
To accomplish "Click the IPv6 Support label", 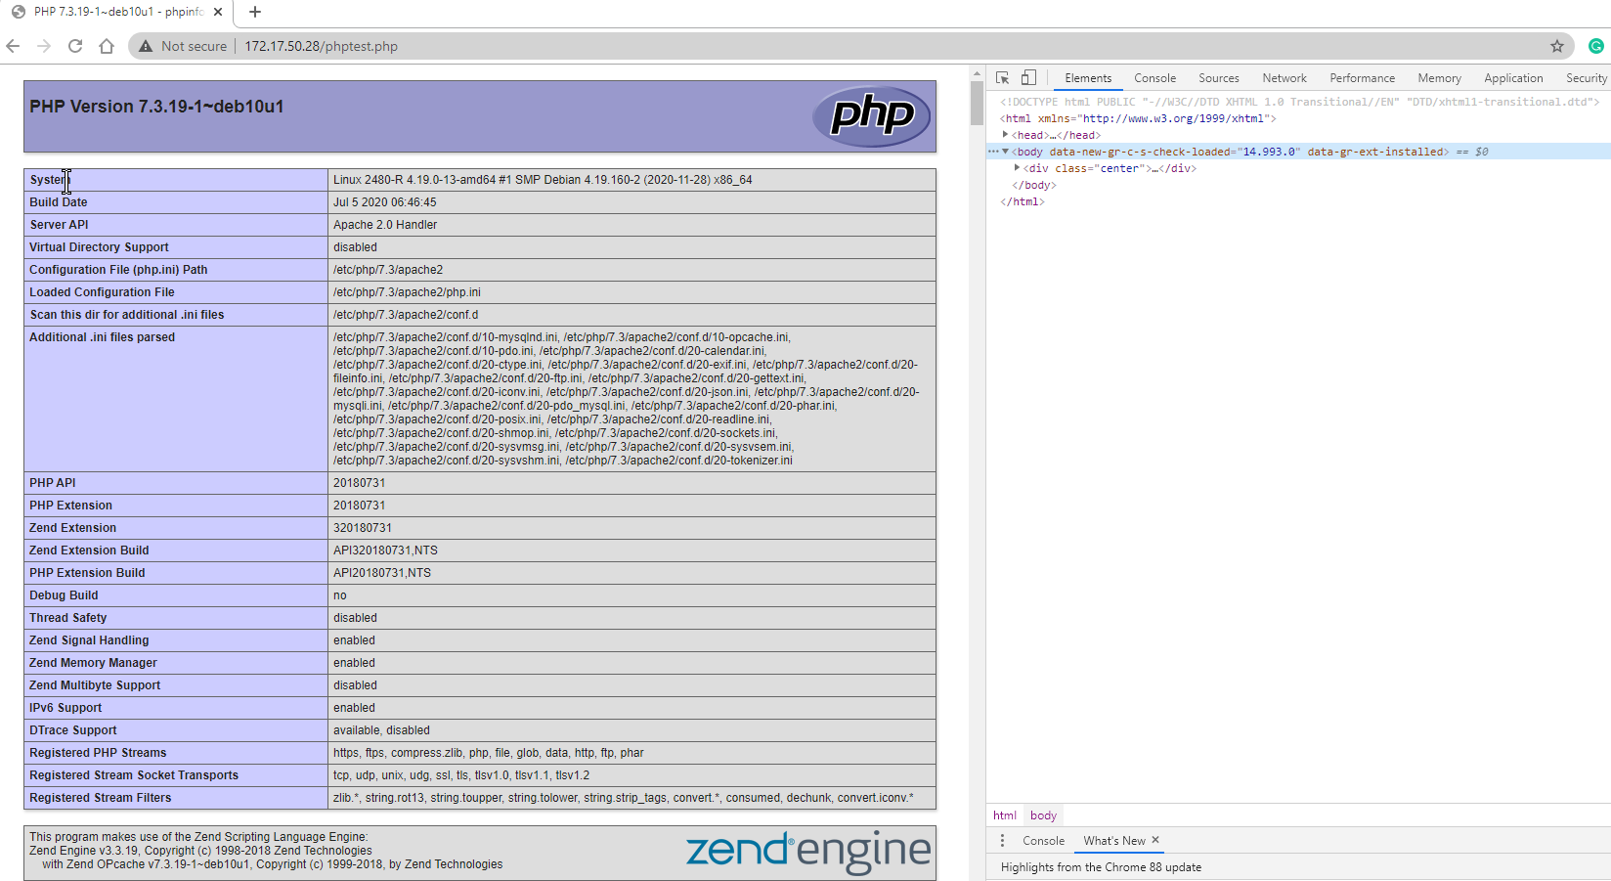I will point(65,708).
